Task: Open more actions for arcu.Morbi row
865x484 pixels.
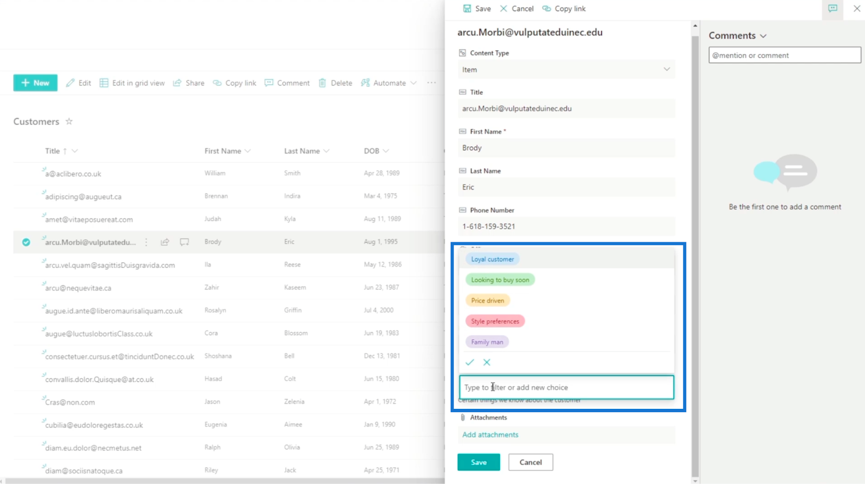Action: click(146, 242)
